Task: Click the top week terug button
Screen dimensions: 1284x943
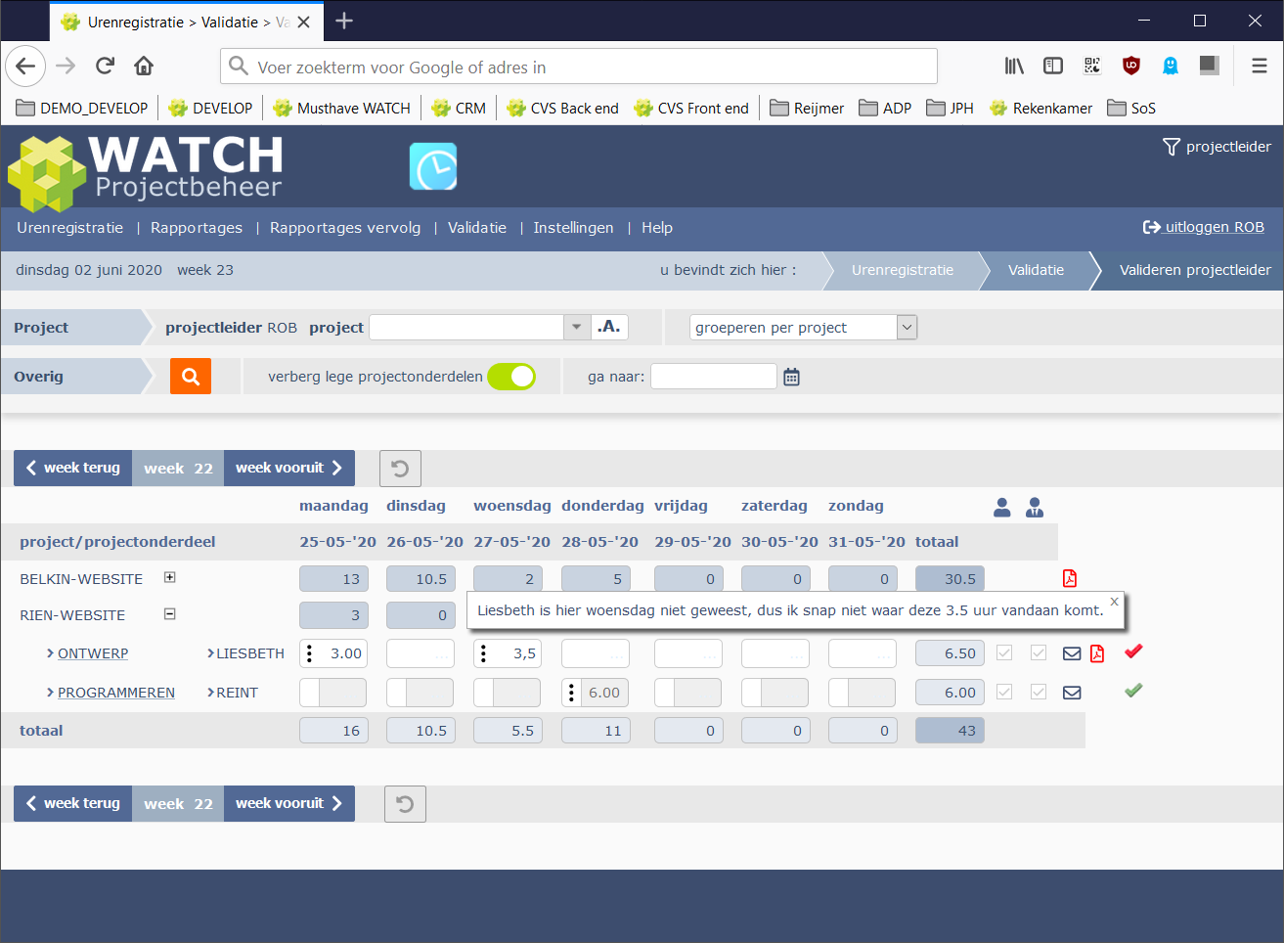Action: 73,469
